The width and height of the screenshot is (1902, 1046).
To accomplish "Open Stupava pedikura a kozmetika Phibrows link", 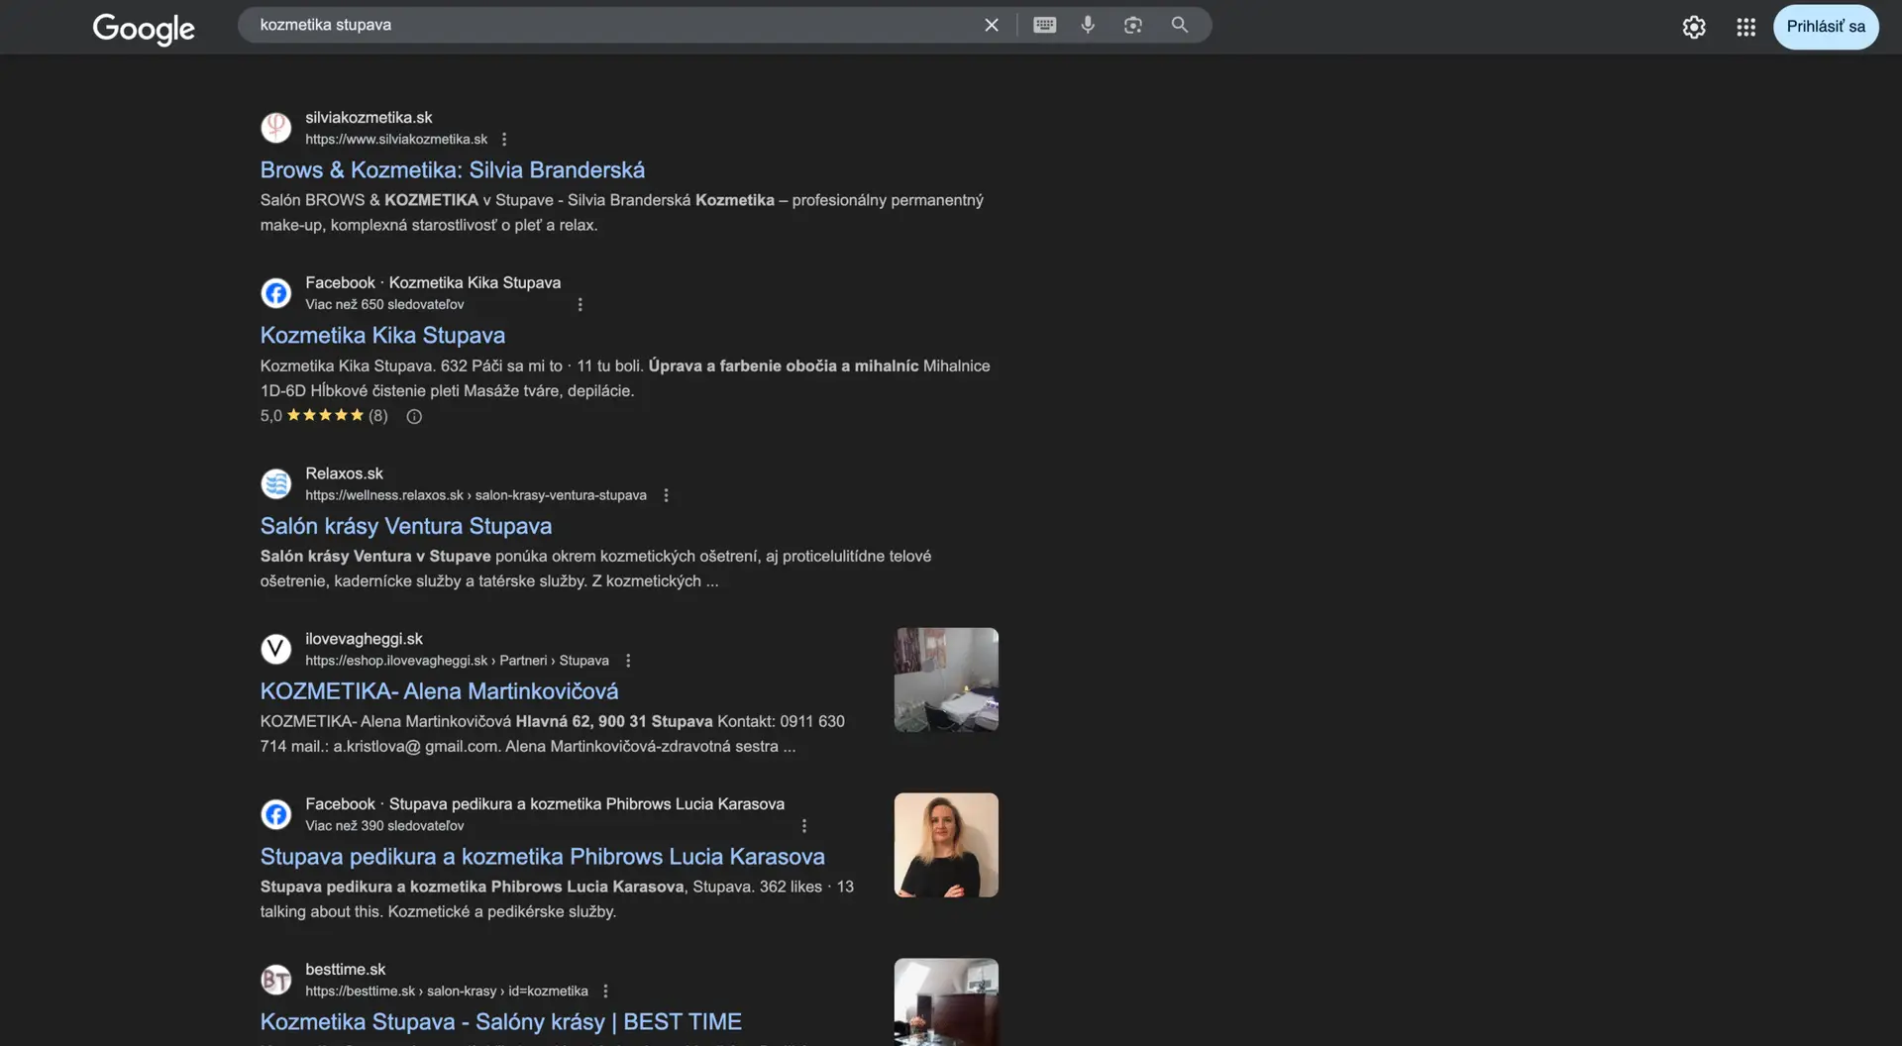I will click(x=543, y=857).
